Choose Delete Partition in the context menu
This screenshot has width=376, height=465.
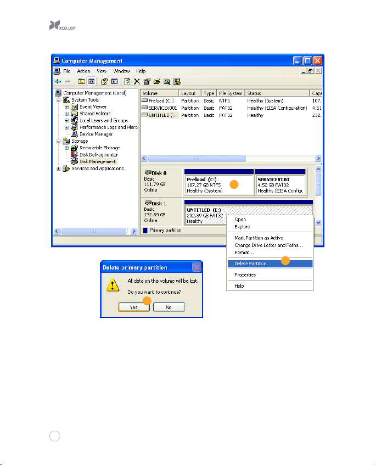click(x=252, y=264)
